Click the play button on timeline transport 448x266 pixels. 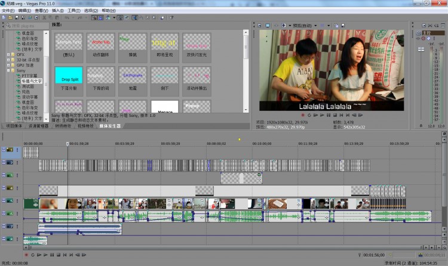click(x=45, y=255)
